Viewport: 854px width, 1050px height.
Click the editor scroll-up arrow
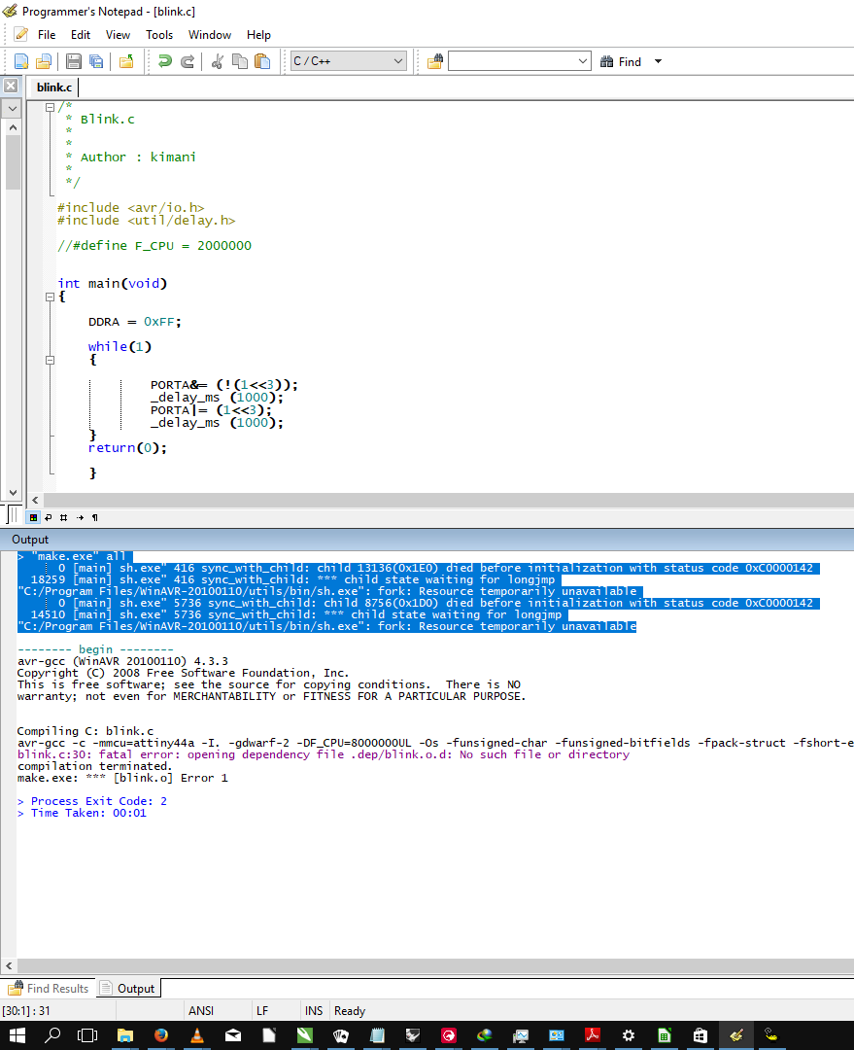point(12,126)
